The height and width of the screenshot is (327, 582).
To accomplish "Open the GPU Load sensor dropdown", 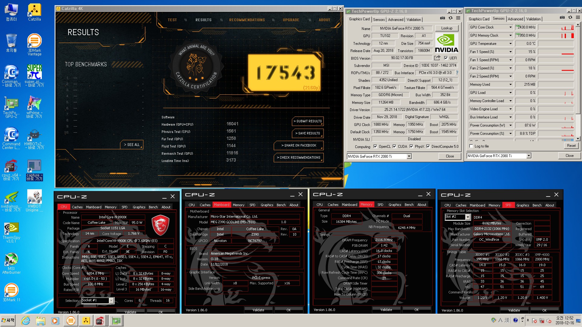I will pos(510,93).
